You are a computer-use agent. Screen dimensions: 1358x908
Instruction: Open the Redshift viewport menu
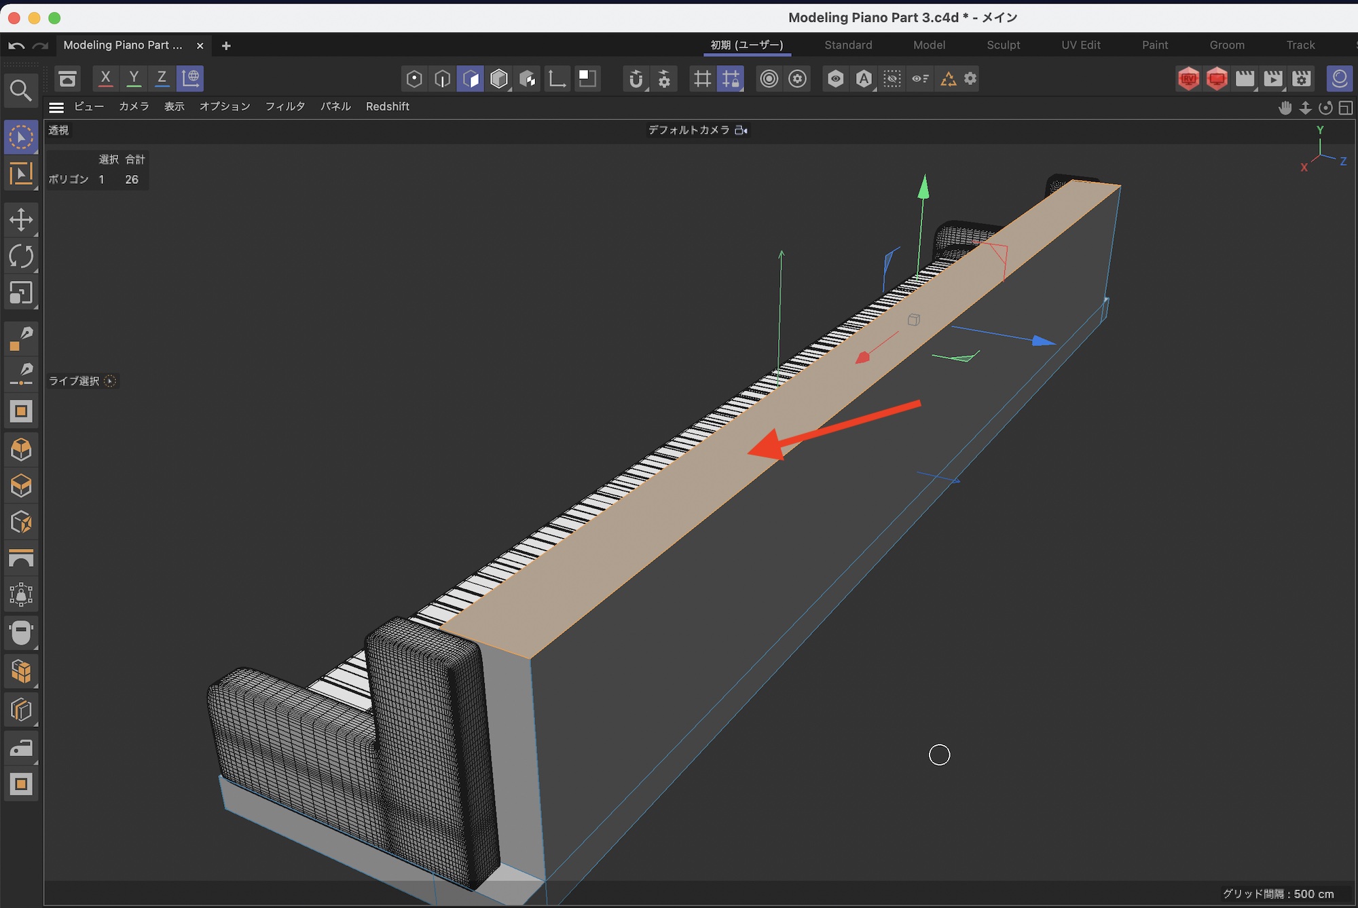(387, 107)
